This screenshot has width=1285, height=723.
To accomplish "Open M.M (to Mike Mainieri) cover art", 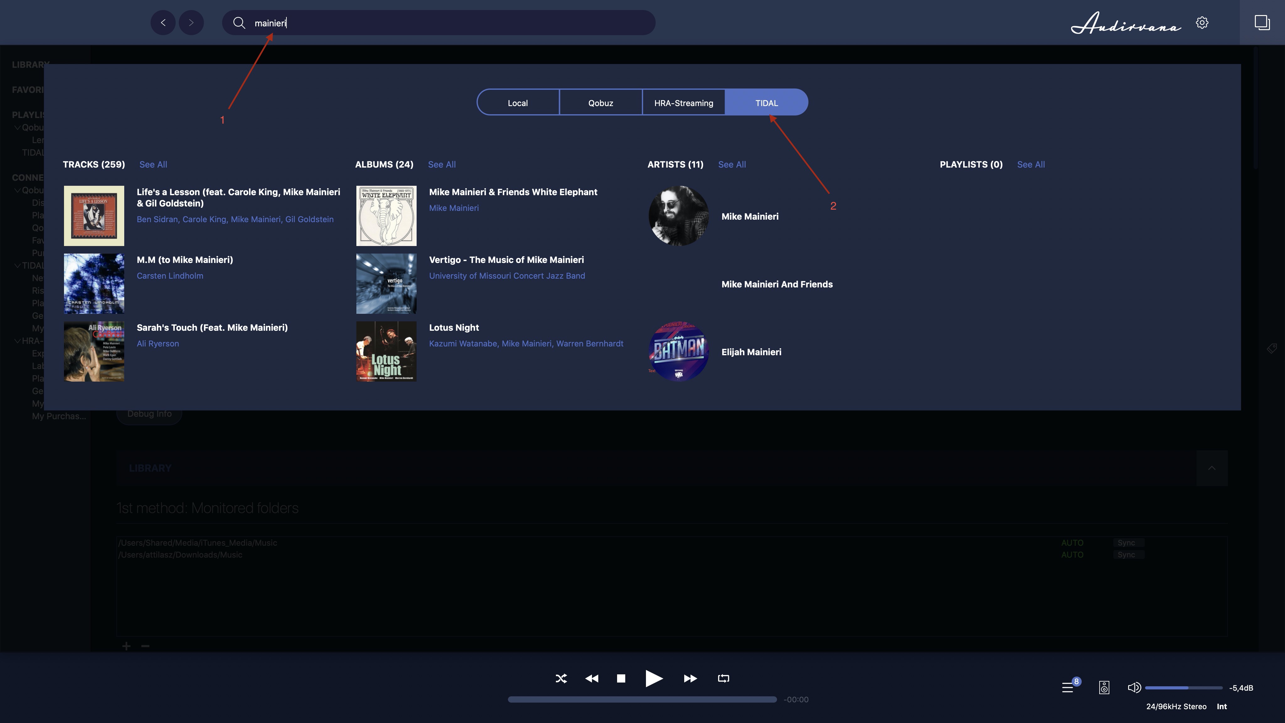I will (94, 283).
